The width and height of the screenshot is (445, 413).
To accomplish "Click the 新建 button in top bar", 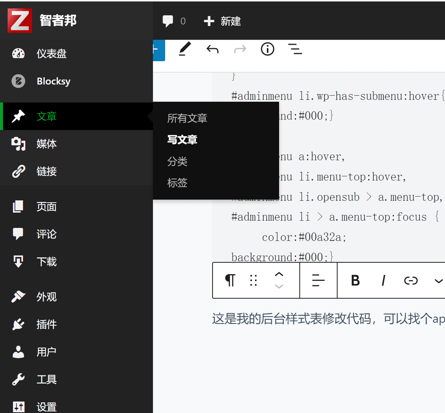I will 222,21.
